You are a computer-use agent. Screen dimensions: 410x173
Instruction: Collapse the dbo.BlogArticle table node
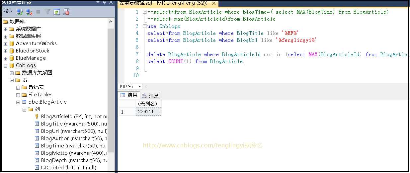click(x=18, y=102)
